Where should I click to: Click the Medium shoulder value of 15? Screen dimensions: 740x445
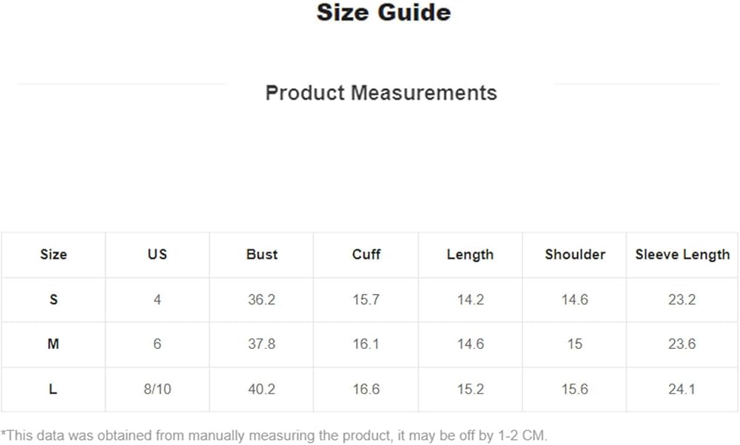(575, 344)
